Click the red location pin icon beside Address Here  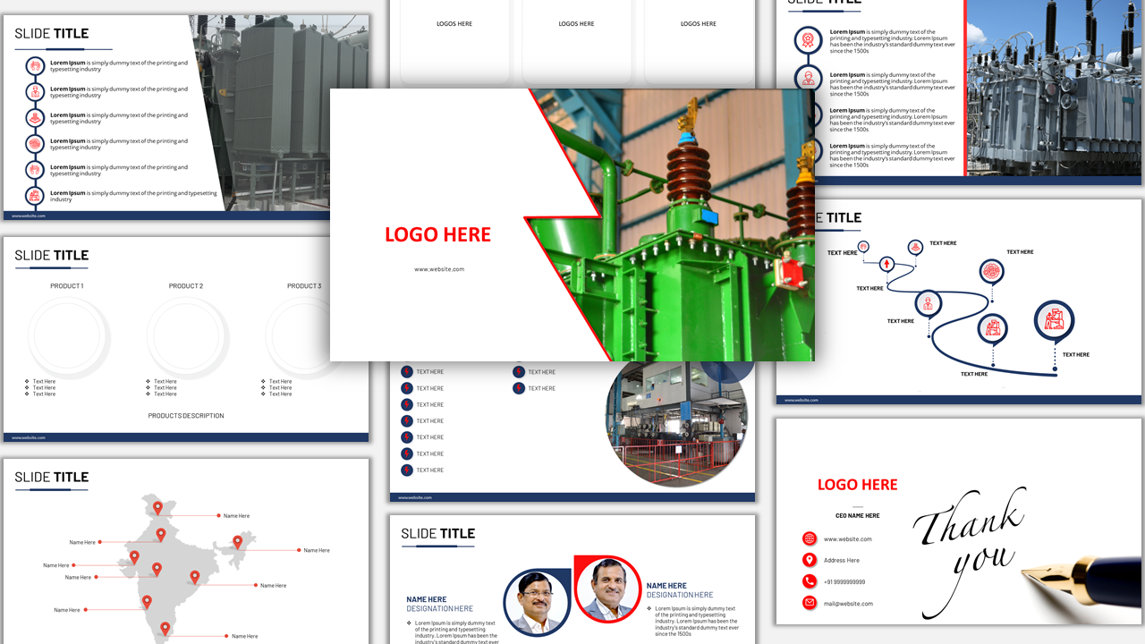coord(810,560)
